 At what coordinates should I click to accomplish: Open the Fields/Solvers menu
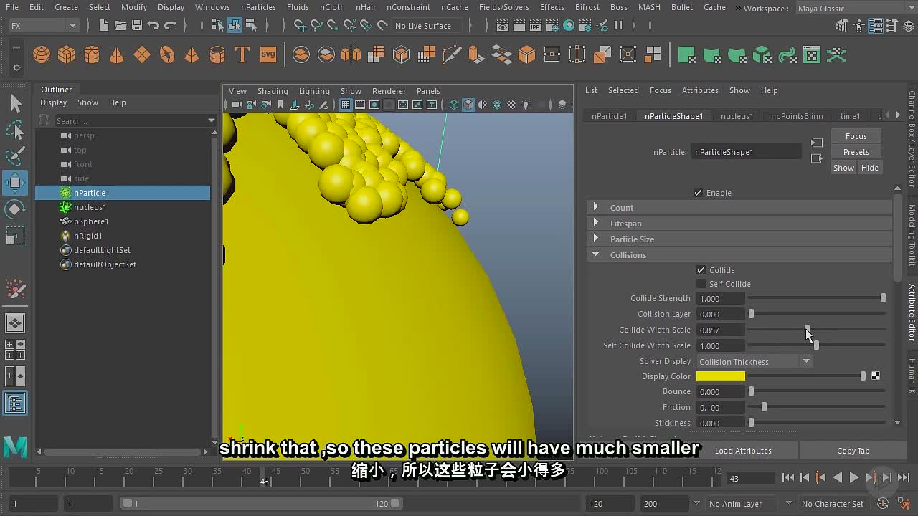point(503,7)
